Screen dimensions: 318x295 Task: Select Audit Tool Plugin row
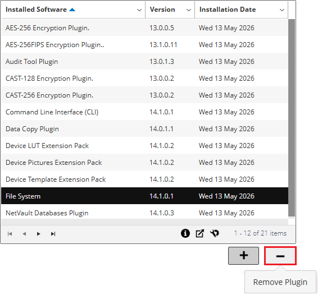pos(144,61)
